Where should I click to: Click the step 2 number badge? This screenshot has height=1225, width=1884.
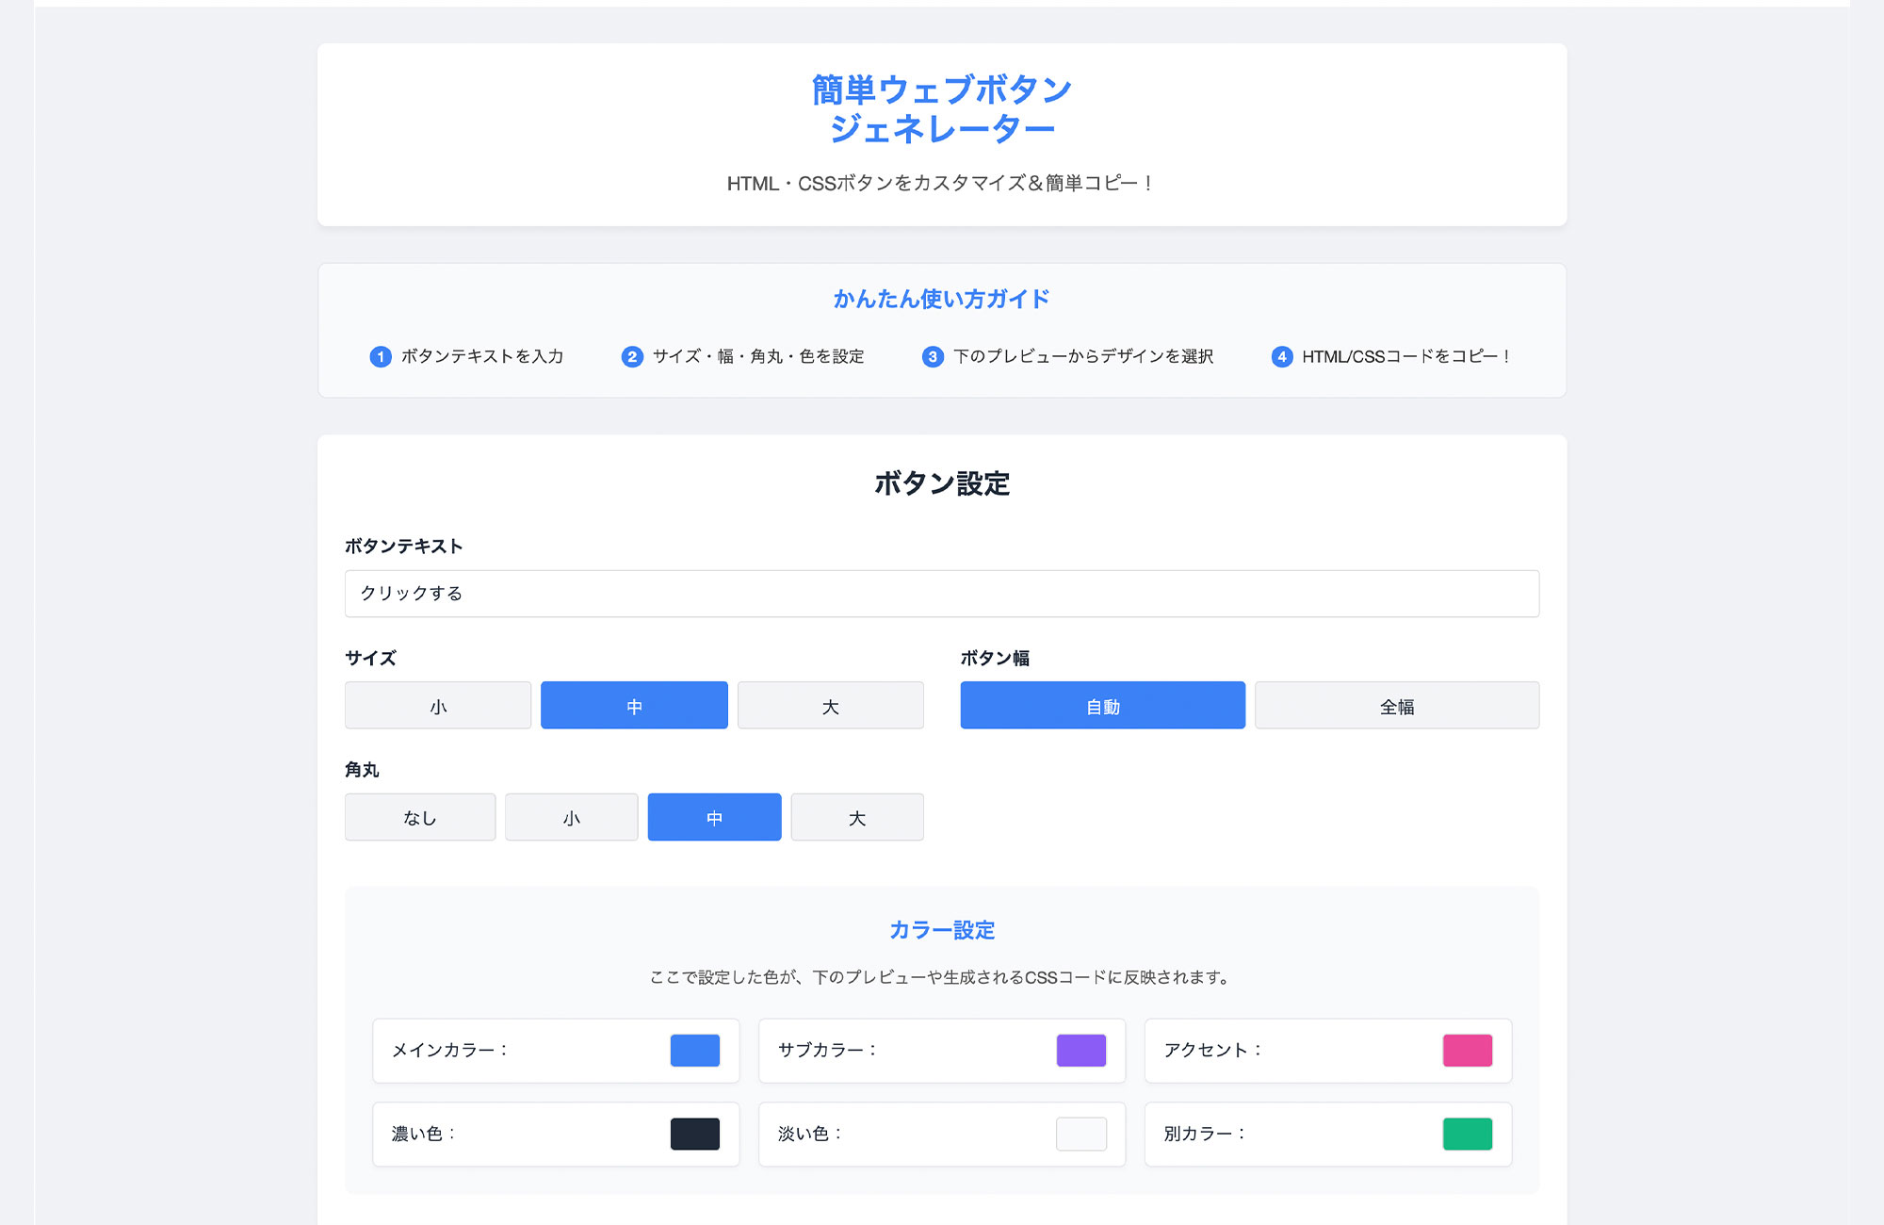[x=632, y=357]
